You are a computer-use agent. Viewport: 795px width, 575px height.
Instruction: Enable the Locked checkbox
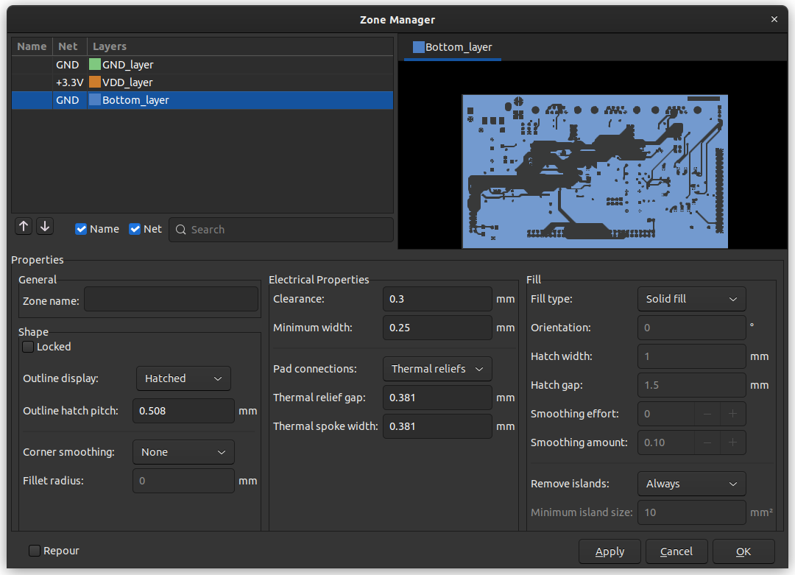pos(28,347)
